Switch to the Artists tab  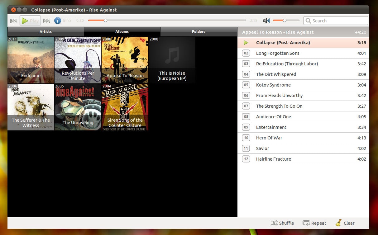pos(46,31)
